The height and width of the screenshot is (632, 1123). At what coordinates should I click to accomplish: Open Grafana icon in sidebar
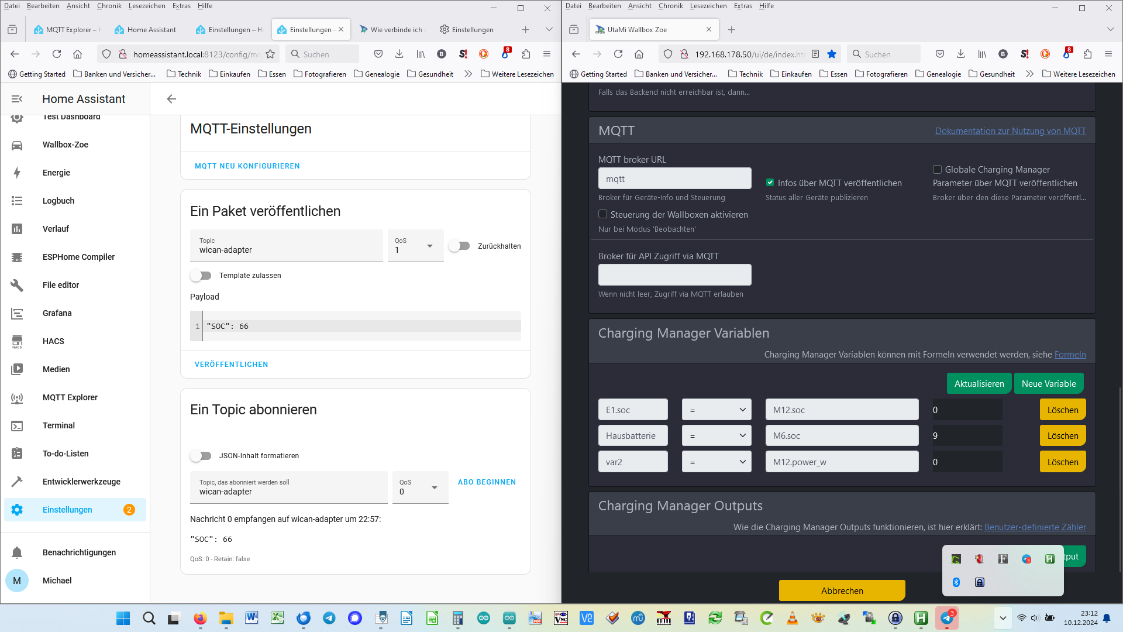[x=17, y=314]
